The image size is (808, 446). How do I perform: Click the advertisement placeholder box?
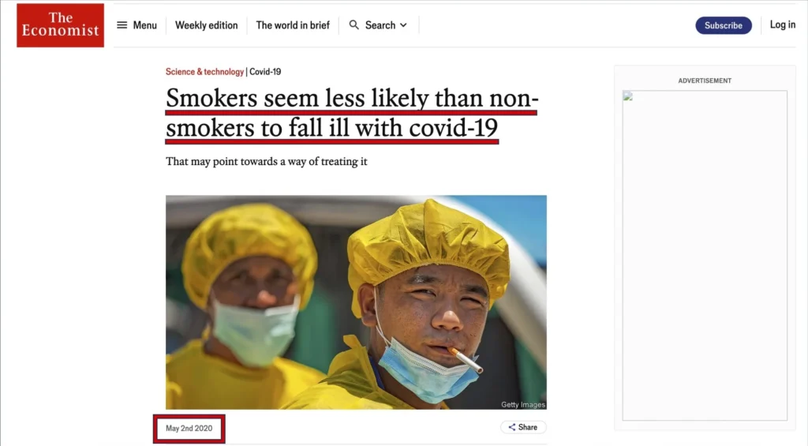click(x=705, y=255)
